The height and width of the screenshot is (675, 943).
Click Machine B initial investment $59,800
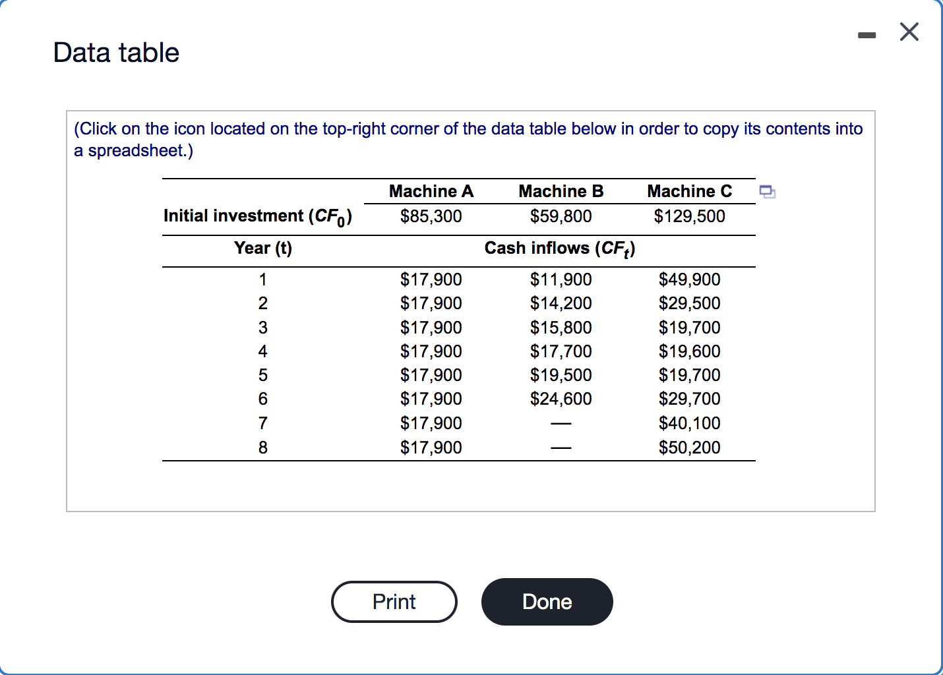pyautogui.click(x=561, y=216)
